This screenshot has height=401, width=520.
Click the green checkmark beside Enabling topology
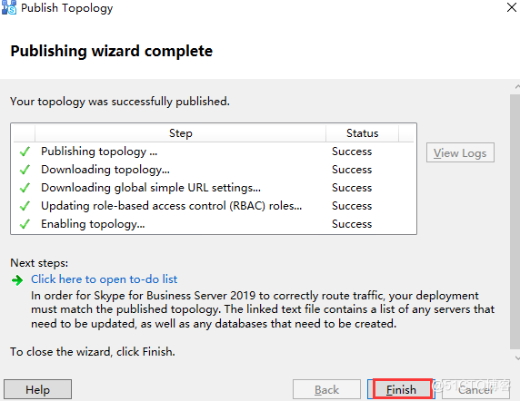point(25,224)
